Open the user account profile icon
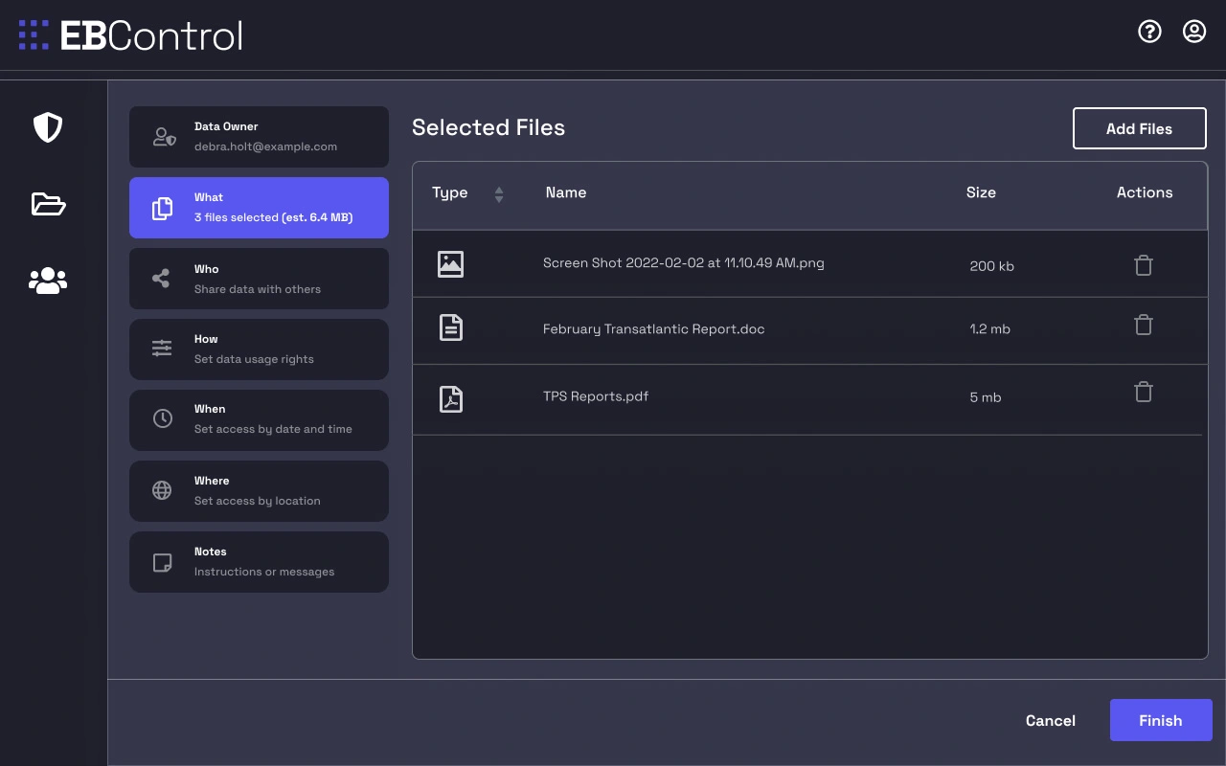This screenshot has width=1226, height=766. click(x=1194, y=32)
